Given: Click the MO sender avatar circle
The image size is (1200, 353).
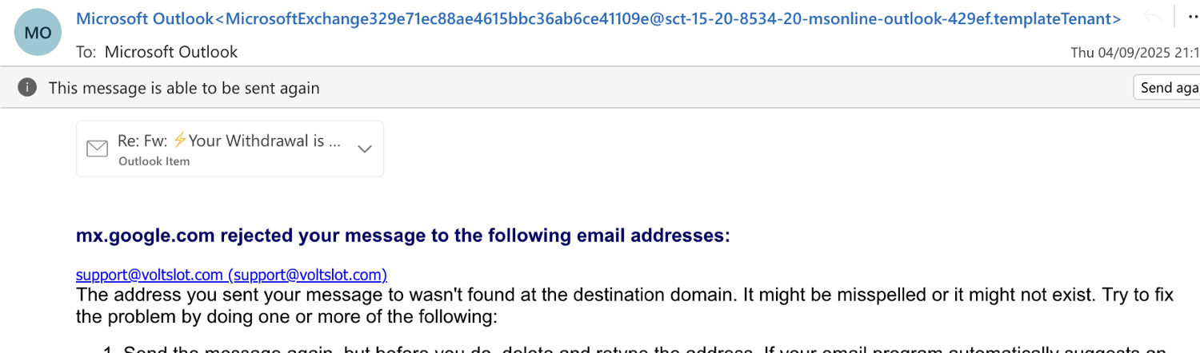Looking at the screenshot, I should pyautogui.click(x=38, y=33).
